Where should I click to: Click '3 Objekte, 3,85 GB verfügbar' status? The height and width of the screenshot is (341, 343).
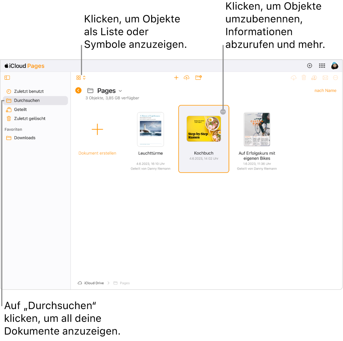click(x=112, y=98)
